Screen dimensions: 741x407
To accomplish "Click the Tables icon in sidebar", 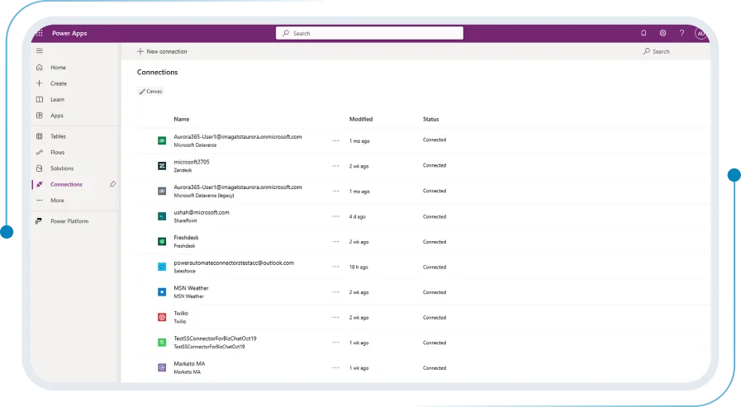I will [x=40, y=136].
